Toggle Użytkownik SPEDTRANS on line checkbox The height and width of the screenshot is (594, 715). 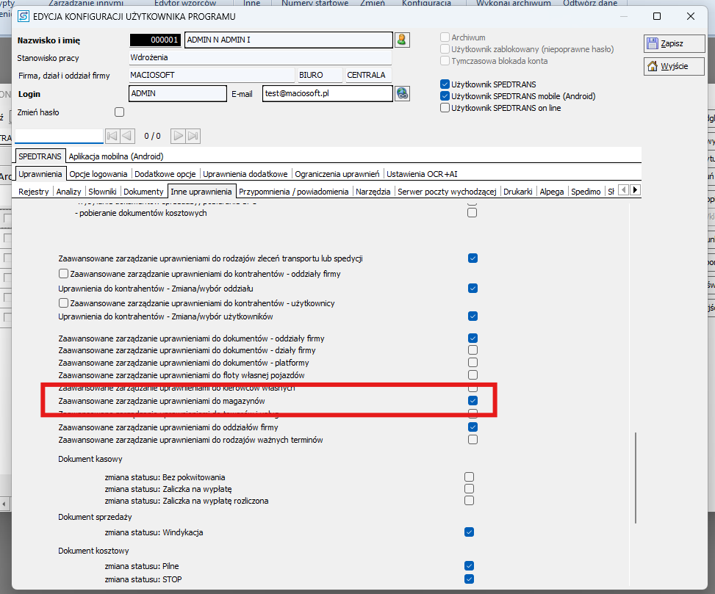(x=445, y=108)
